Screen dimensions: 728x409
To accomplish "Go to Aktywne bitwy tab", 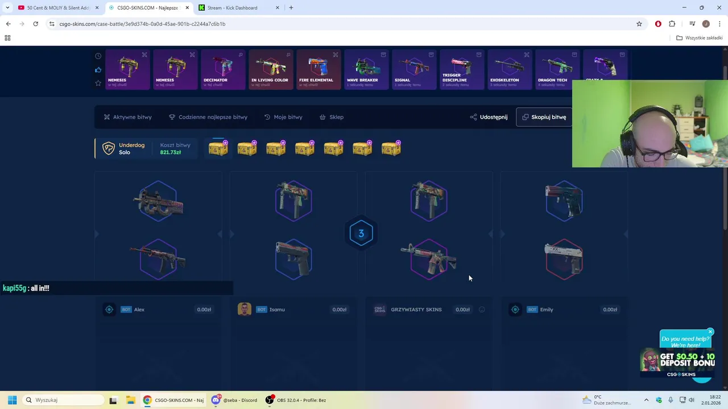I will pyautogui.click(x=127, y=117).
